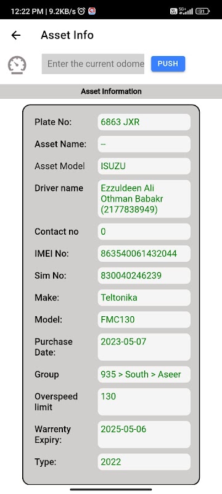Tap the Model value FMC130
The height and width of the screenshot is (494, 222).
pyautogui.click(x=144, y=320)
